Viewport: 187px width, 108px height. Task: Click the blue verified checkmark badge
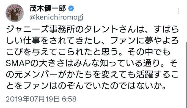tap(71, 9)
